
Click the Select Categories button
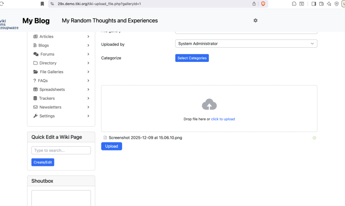[x=192, y=58]
